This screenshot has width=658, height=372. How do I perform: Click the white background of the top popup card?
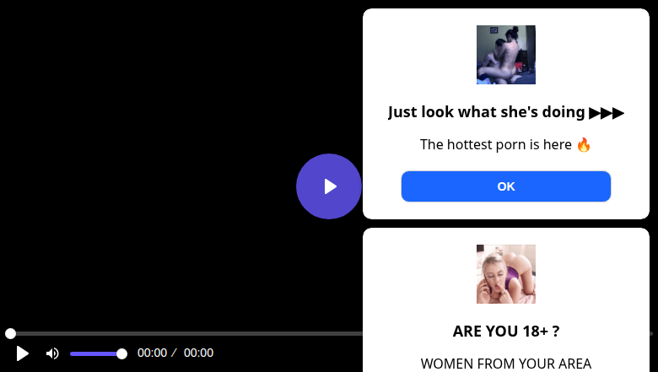pos(405,51)
